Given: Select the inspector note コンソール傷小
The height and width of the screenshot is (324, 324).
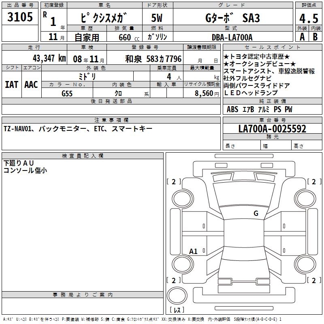Looking at the screenshot, I should 25,170.
